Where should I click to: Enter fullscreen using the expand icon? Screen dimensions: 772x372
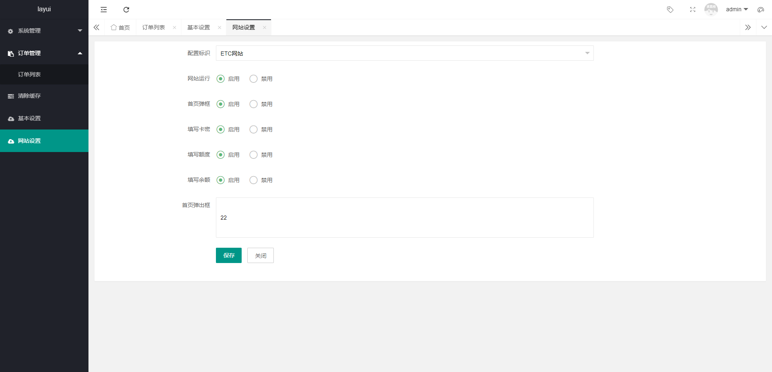click(692, 10)
